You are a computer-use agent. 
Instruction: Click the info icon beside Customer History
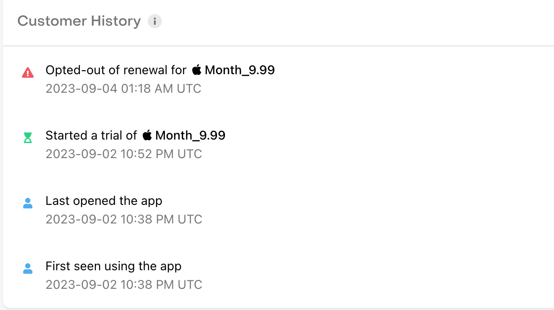[155, 21]
